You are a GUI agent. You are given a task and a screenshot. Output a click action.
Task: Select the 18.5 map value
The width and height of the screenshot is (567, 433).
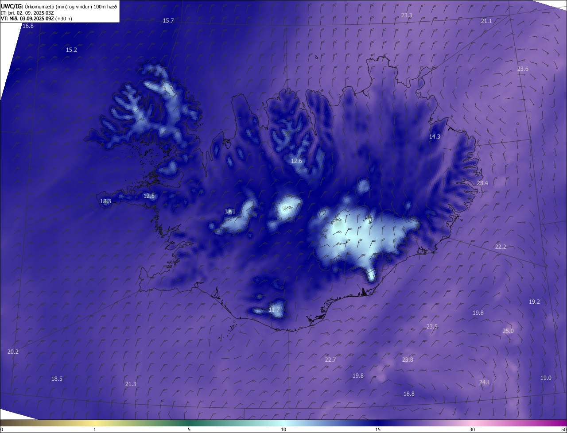57,379
